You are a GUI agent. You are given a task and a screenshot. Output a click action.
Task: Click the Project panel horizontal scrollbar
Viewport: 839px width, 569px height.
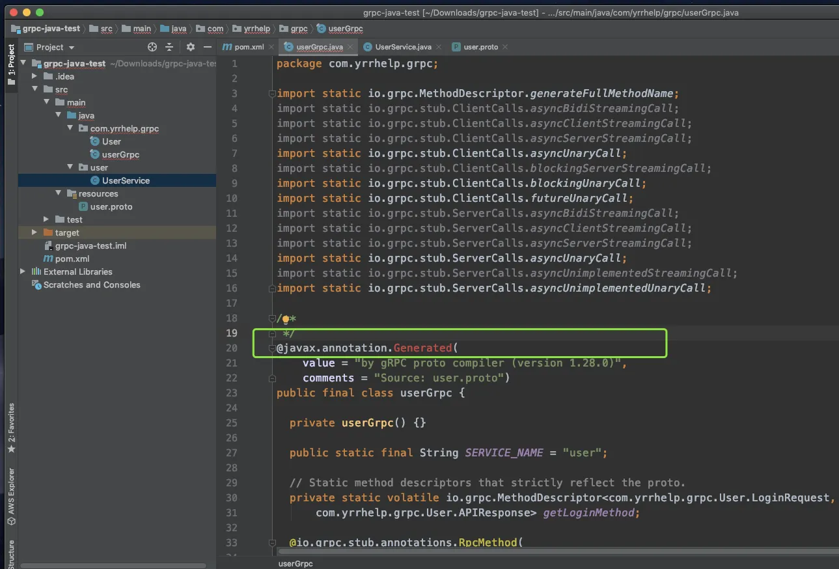[x=113, y=565]
